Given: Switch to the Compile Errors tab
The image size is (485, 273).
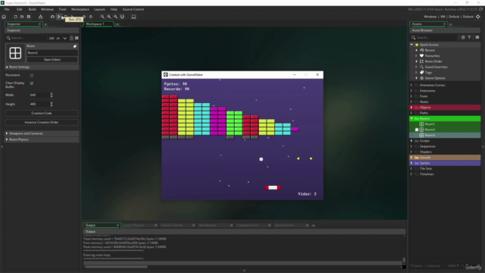Looking at the screenshot, I should tap(248, 225).
